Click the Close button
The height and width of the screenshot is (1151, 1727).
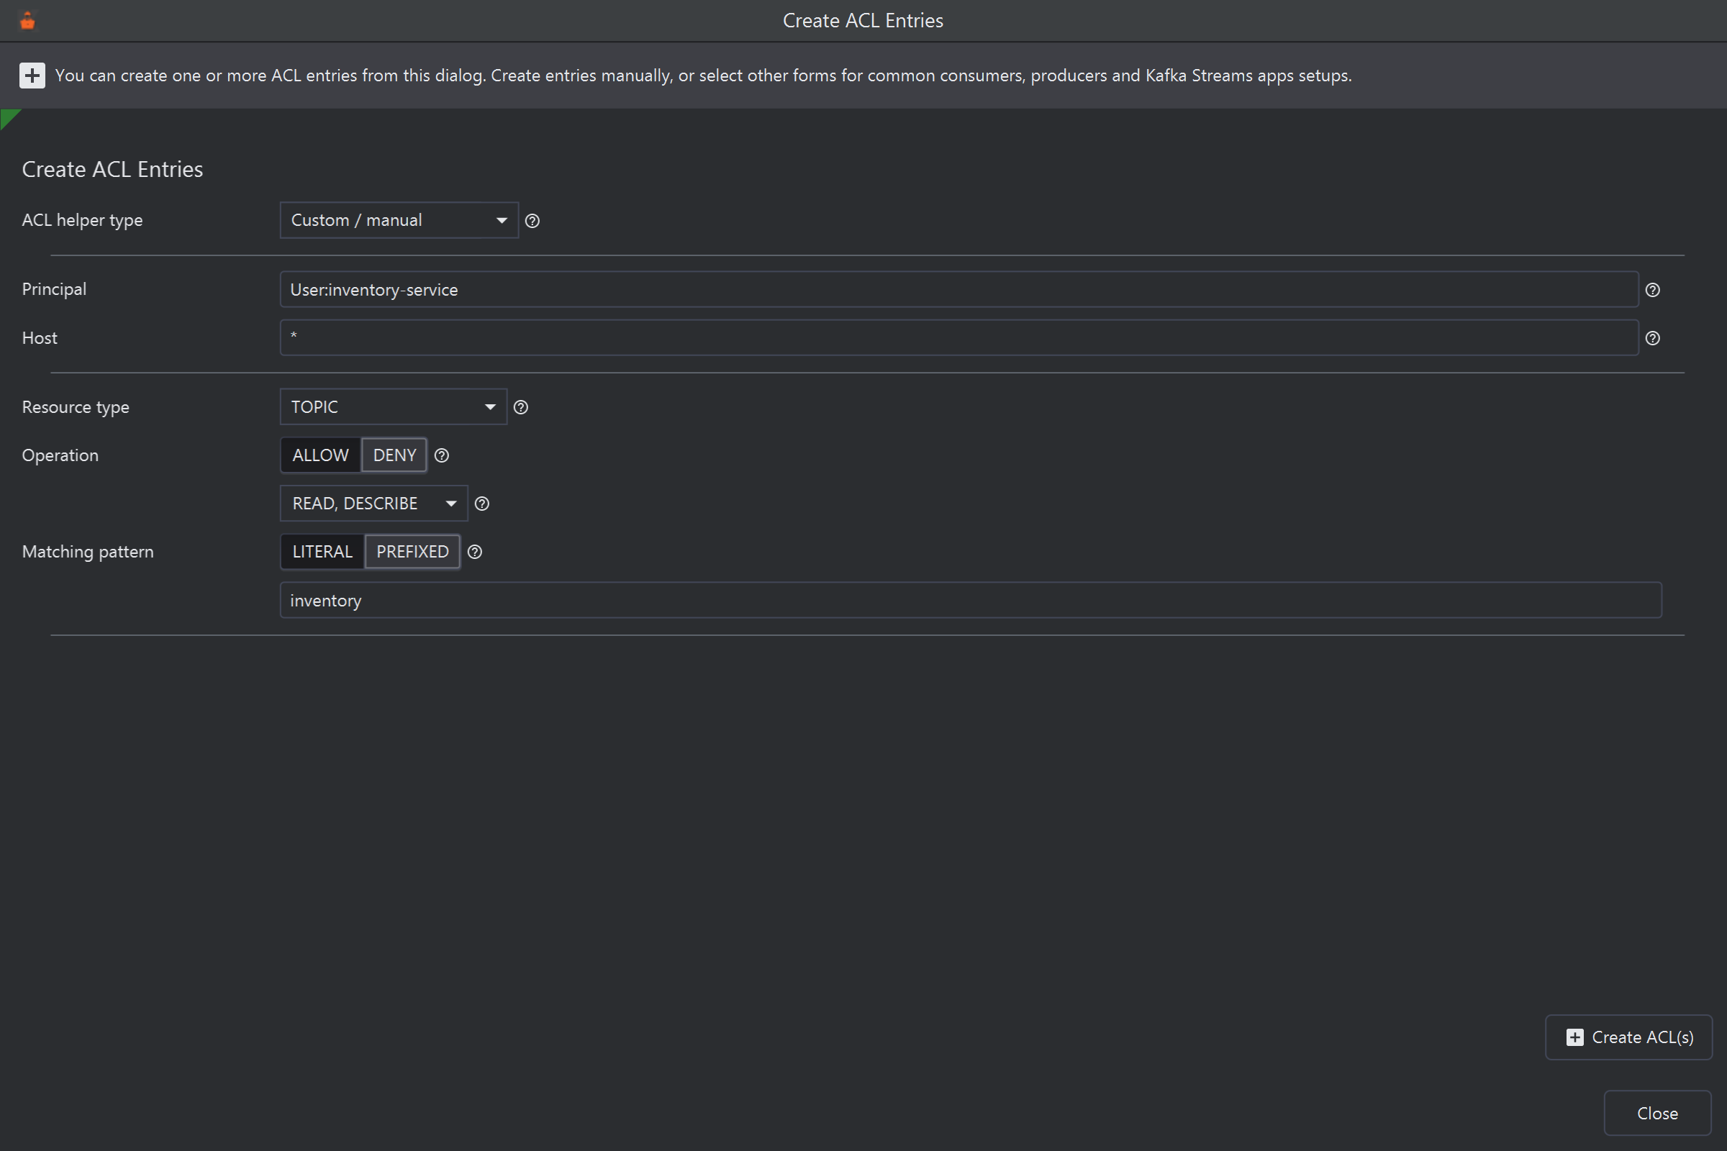click(1657, 1114)
